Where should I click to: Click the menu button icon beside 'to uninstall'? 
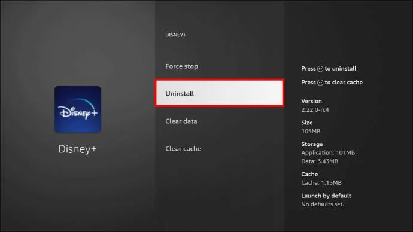(320, 69)
